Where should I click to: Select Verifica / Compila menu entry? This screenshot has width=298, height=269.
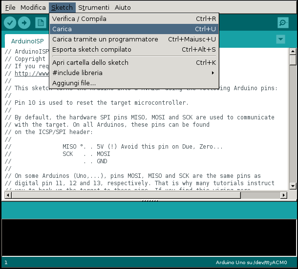click(x=134, y=19)
